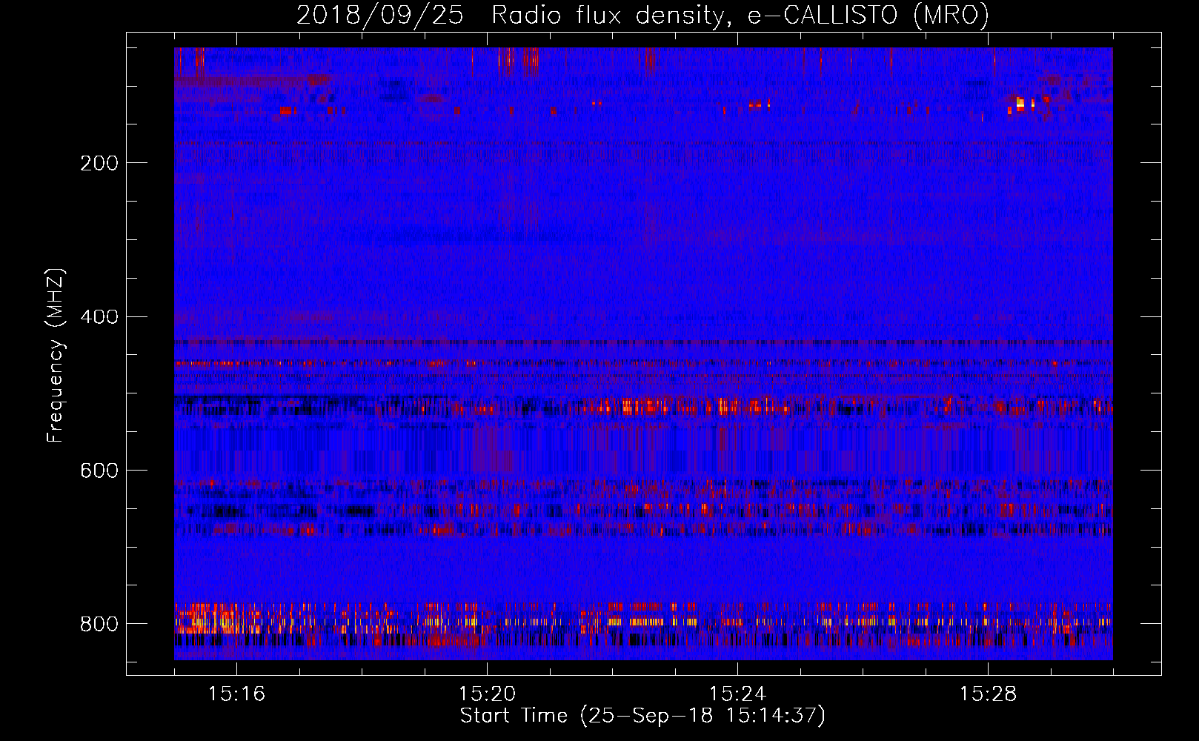1199x741 pixels.
Task: Click the 800 frequency tick label
Action: (99, 624)
